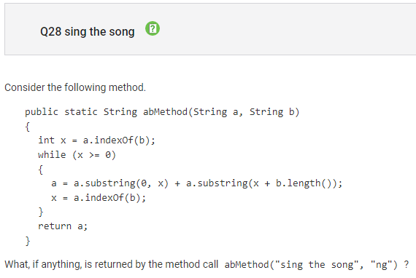Click the 'String b' parameter in the signature
The image size is (416, 278).
272,112
